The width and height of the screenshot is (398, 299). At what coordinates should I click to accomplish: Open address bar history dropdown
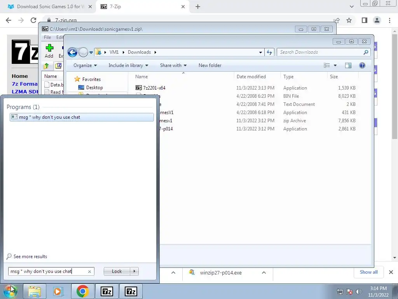[x=260, y=53]
